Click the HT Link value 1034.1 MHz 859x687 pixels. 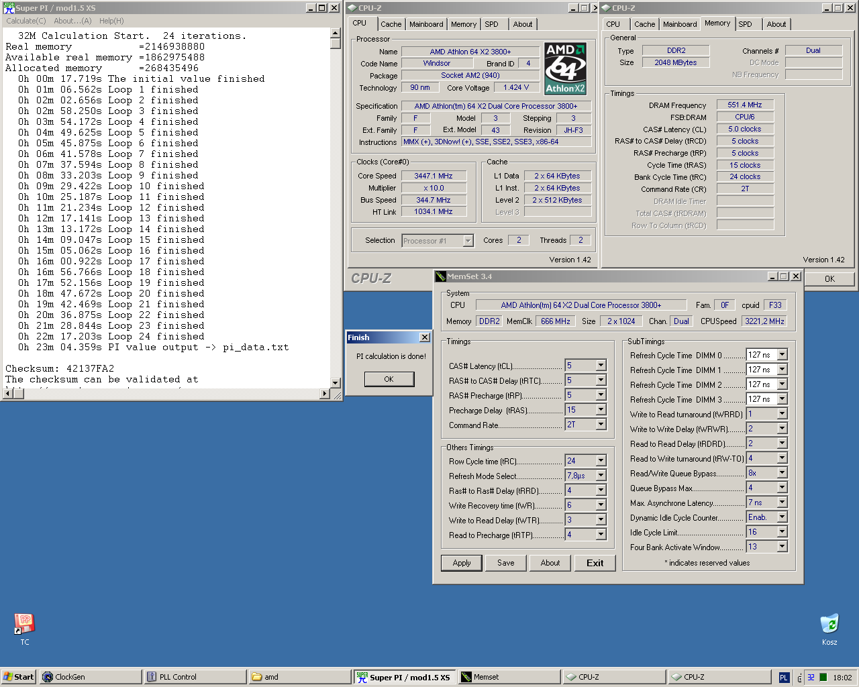tap(434, 211)
